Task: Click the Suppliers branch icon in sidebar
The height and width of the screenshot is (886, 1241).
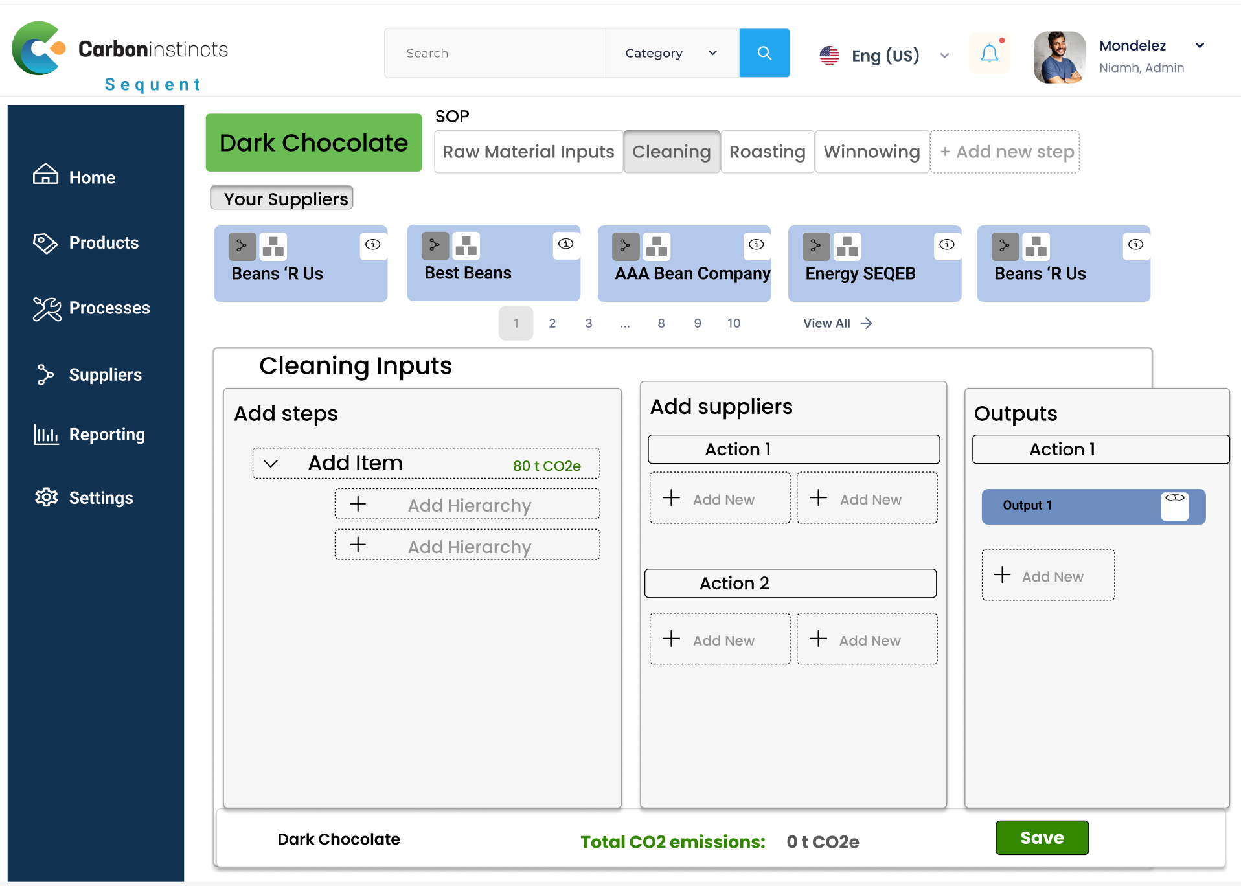Action: (45, 374)
